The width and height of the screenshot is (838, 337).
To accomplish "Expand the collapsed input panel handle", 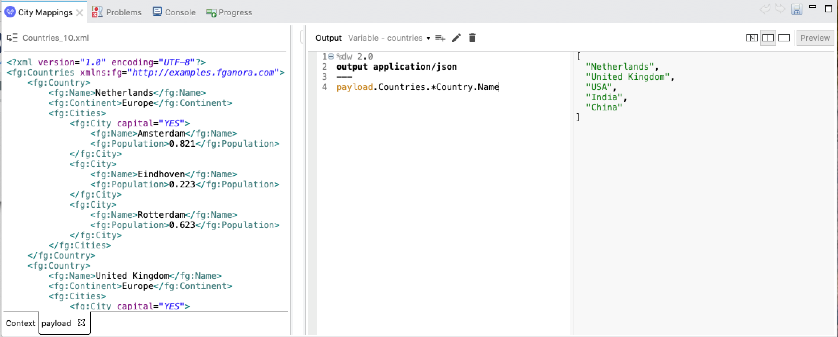I will click(x=302, y=37).
